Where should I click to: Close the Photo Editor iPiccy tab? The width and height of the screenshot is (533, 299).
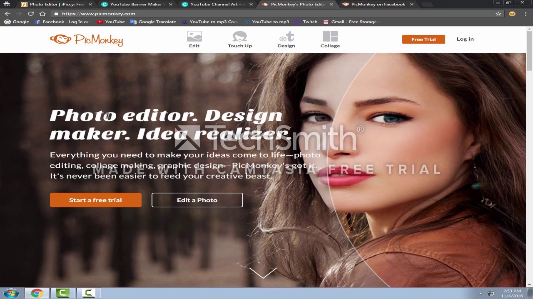point(90,4)
